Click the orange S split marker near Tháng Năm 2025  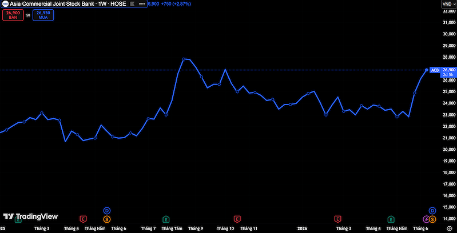click(x=107, y=219)
